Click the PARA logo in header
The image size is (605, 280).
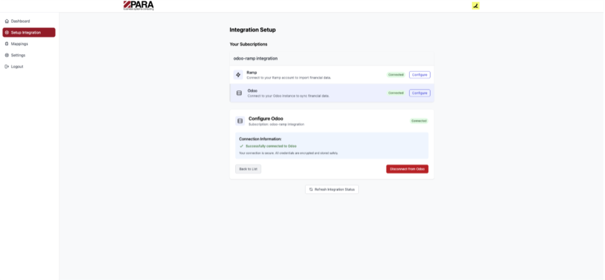coord(138,5)
